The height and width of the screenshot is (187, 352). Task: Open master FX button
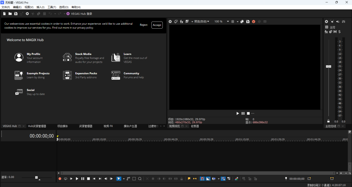coord(326,32)
